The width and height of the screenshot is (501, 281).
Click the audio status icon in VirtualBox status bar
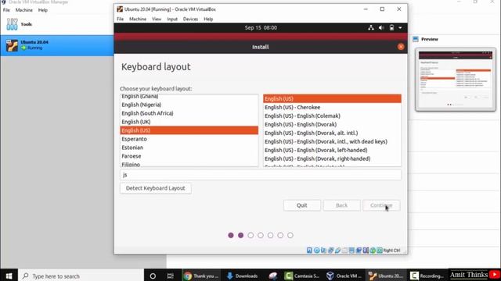(323, 251)
